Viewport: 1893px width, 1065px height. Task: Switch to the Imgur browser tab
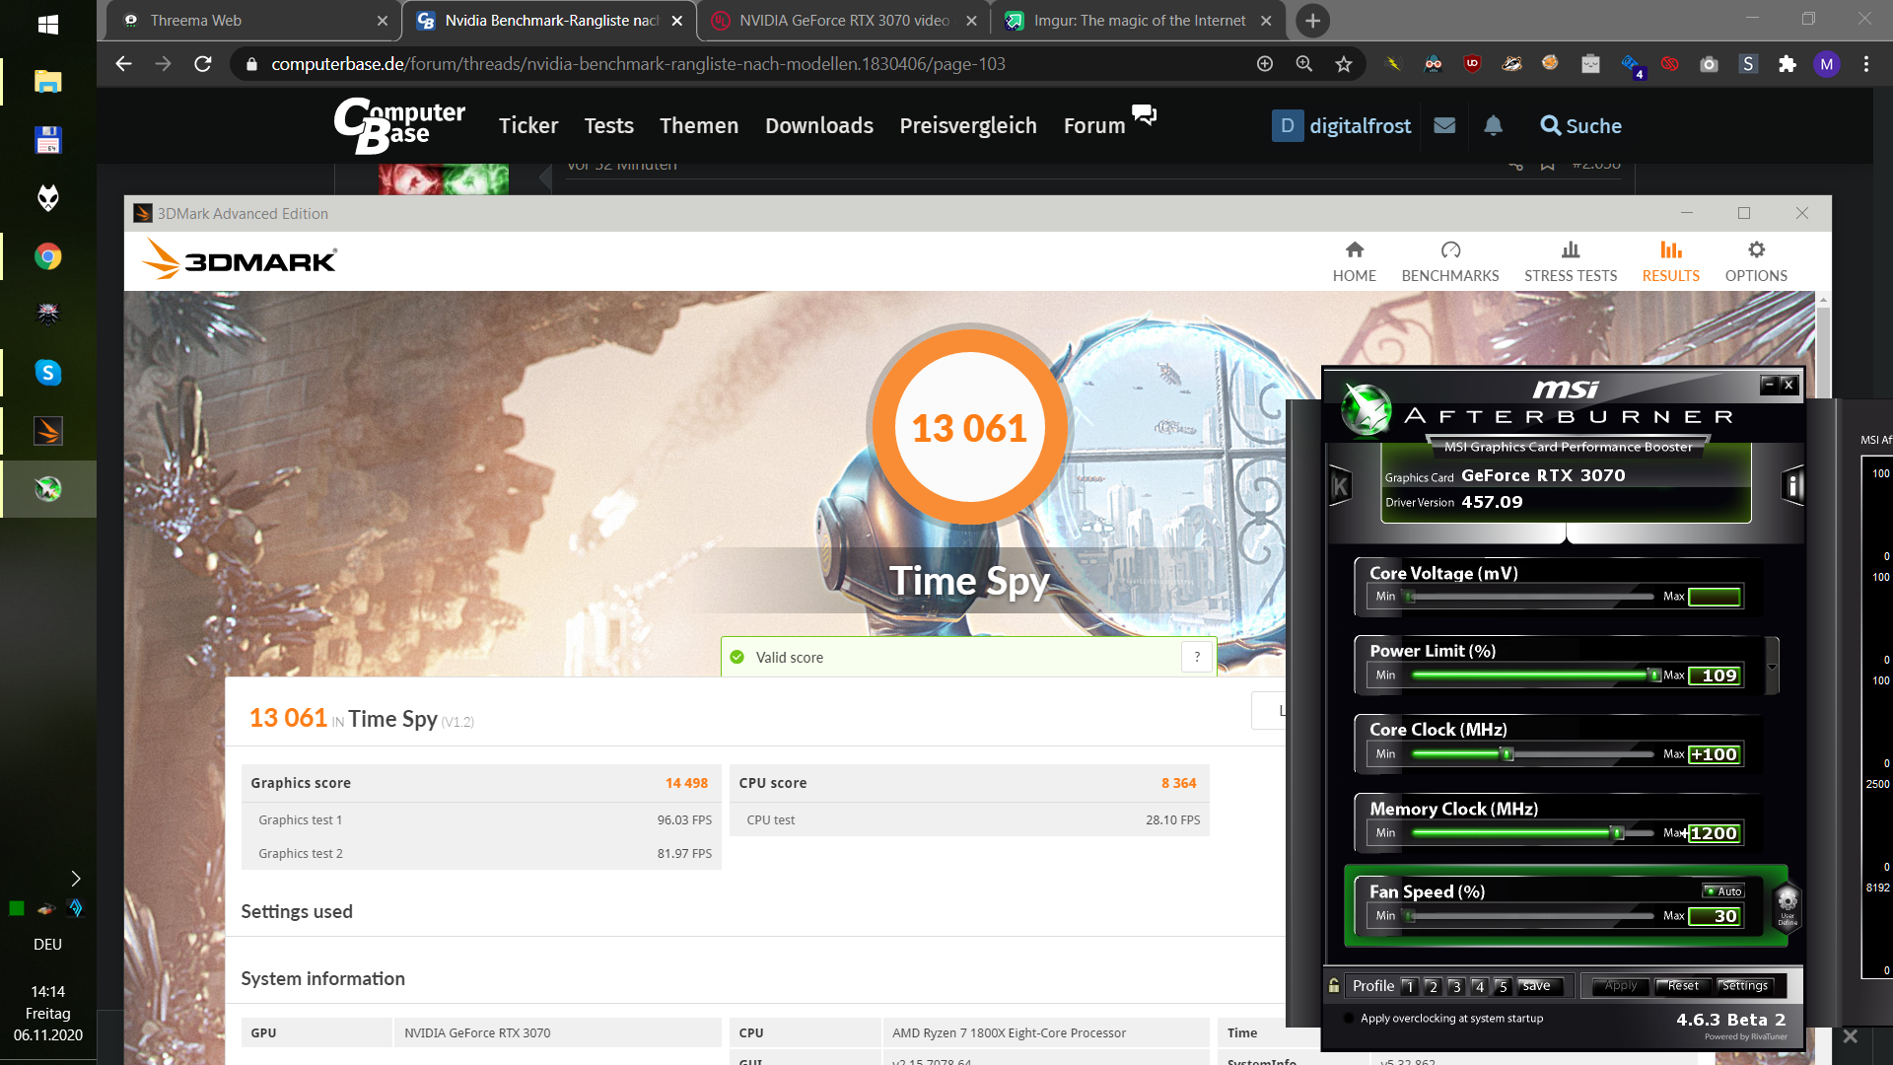[x=1138, y=21]
